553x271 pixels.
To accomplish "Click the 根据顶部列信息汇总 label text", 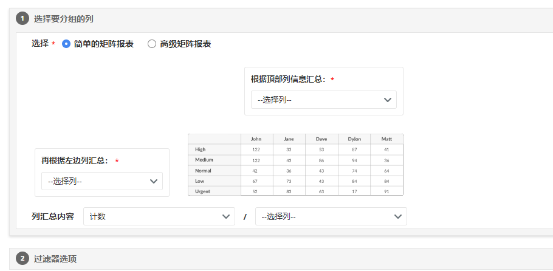I will (x=288, y=79).
